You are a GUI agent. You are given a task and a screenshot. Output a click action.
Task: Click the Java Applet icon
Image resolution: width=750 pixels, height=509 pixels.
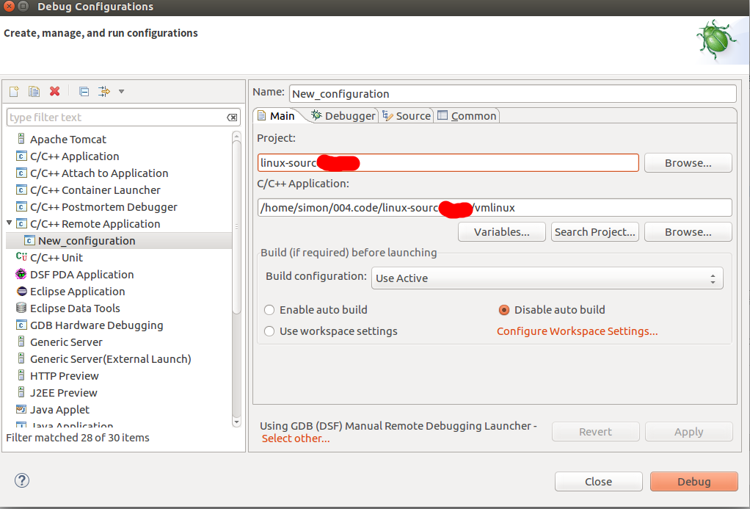[21, 409]
